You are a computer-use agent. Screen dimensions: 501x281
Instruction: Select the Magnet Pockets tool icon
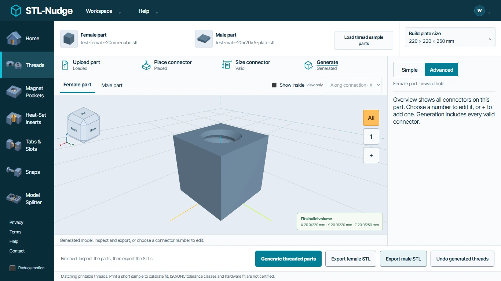click(14, 92)
